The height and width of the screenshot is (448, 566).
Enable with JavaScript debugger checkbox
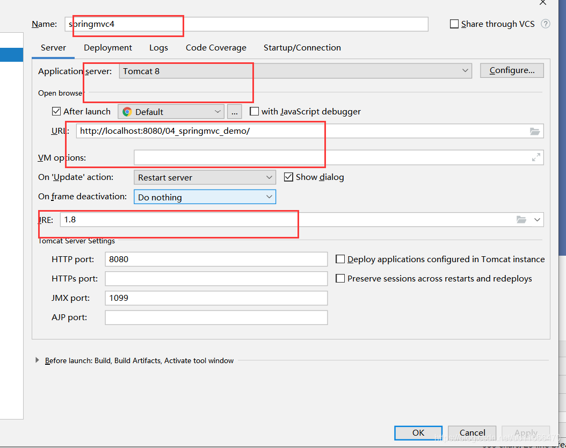click(x=254, y=111)
